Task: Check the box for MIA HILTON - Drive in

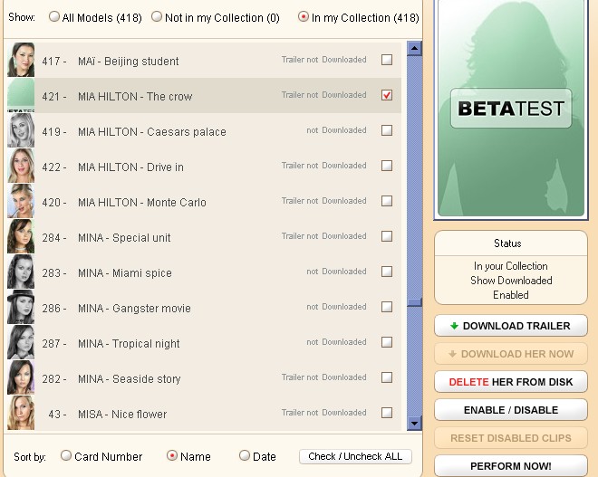Action: pyautogui.click(x=387, y=167)
